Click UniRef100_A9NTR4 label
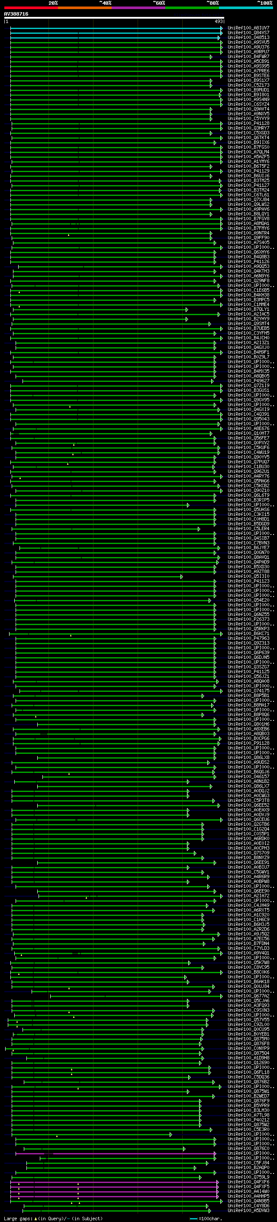Viewport: 277px width, 1222px height. (x=248, y=233)
